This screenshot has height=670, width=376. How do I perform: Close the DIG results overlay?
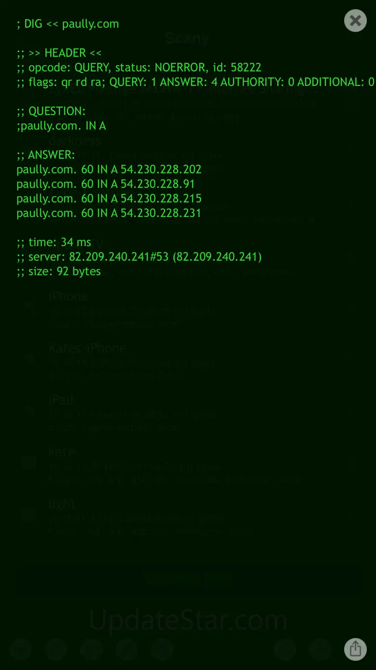(355, 21)
